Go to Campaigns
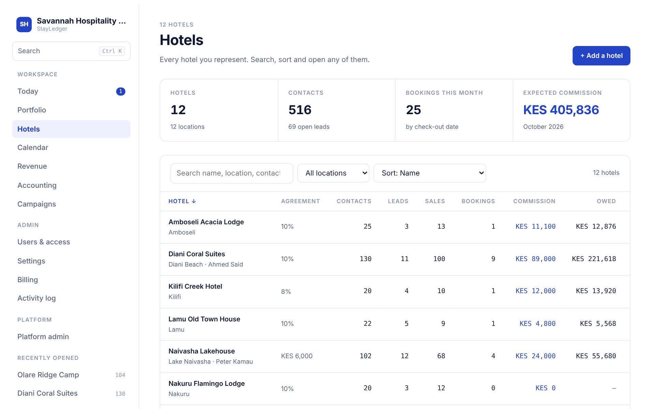Viewport: 655px width, 409px height. pyautogui.click(x=71, y=204)
